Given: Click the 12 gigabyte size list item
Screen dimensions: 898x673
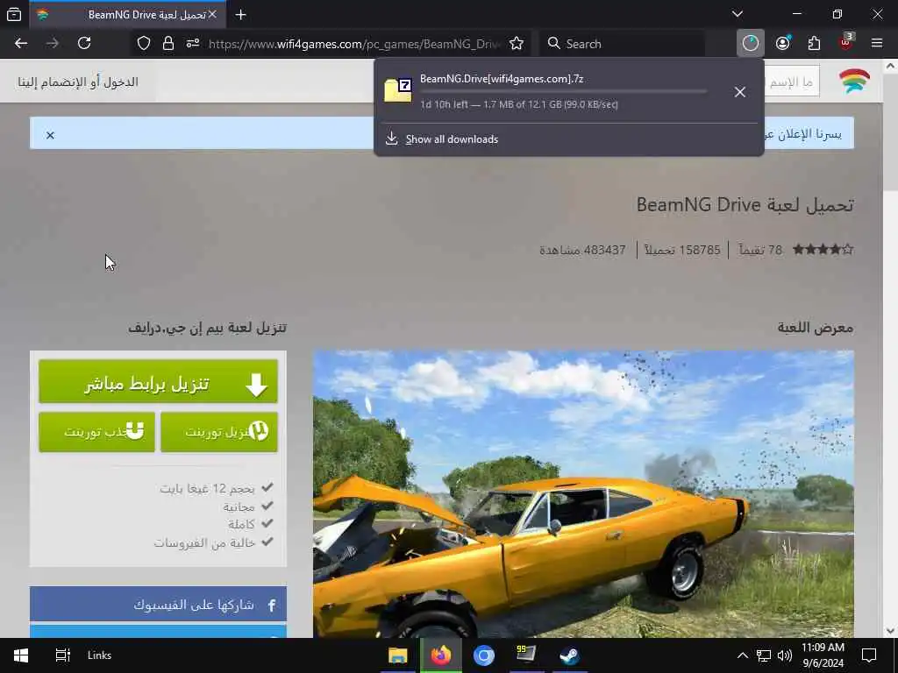Looking at the screenshot, I should [216, 488].
